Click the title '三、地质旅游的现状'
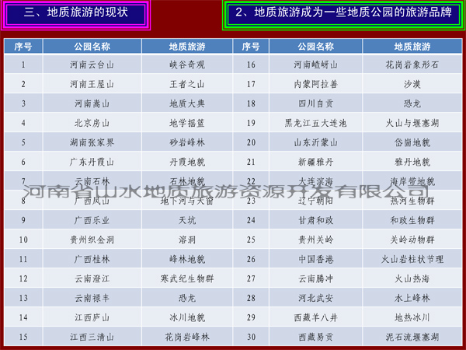The height and width of the screenshot is (350, 466). tap(76, 12)
